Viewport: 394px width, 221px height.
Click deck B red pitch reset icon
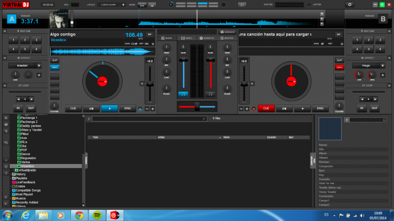pyautogui.click(x=254, y=109)
